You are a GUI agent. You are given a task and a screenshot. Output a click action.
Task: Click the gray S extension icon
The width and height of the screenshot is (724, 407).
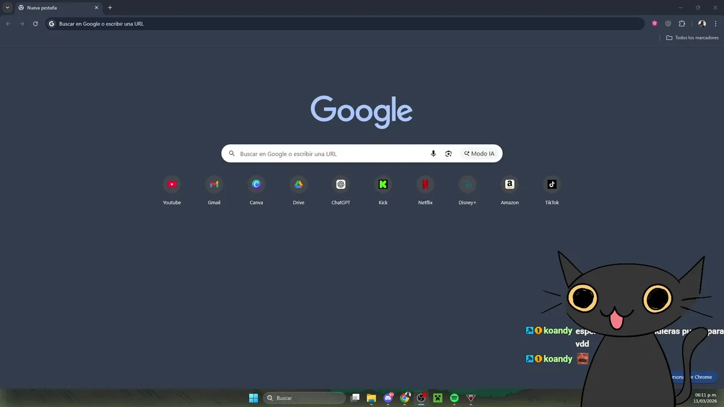click(x=668, y=24)
